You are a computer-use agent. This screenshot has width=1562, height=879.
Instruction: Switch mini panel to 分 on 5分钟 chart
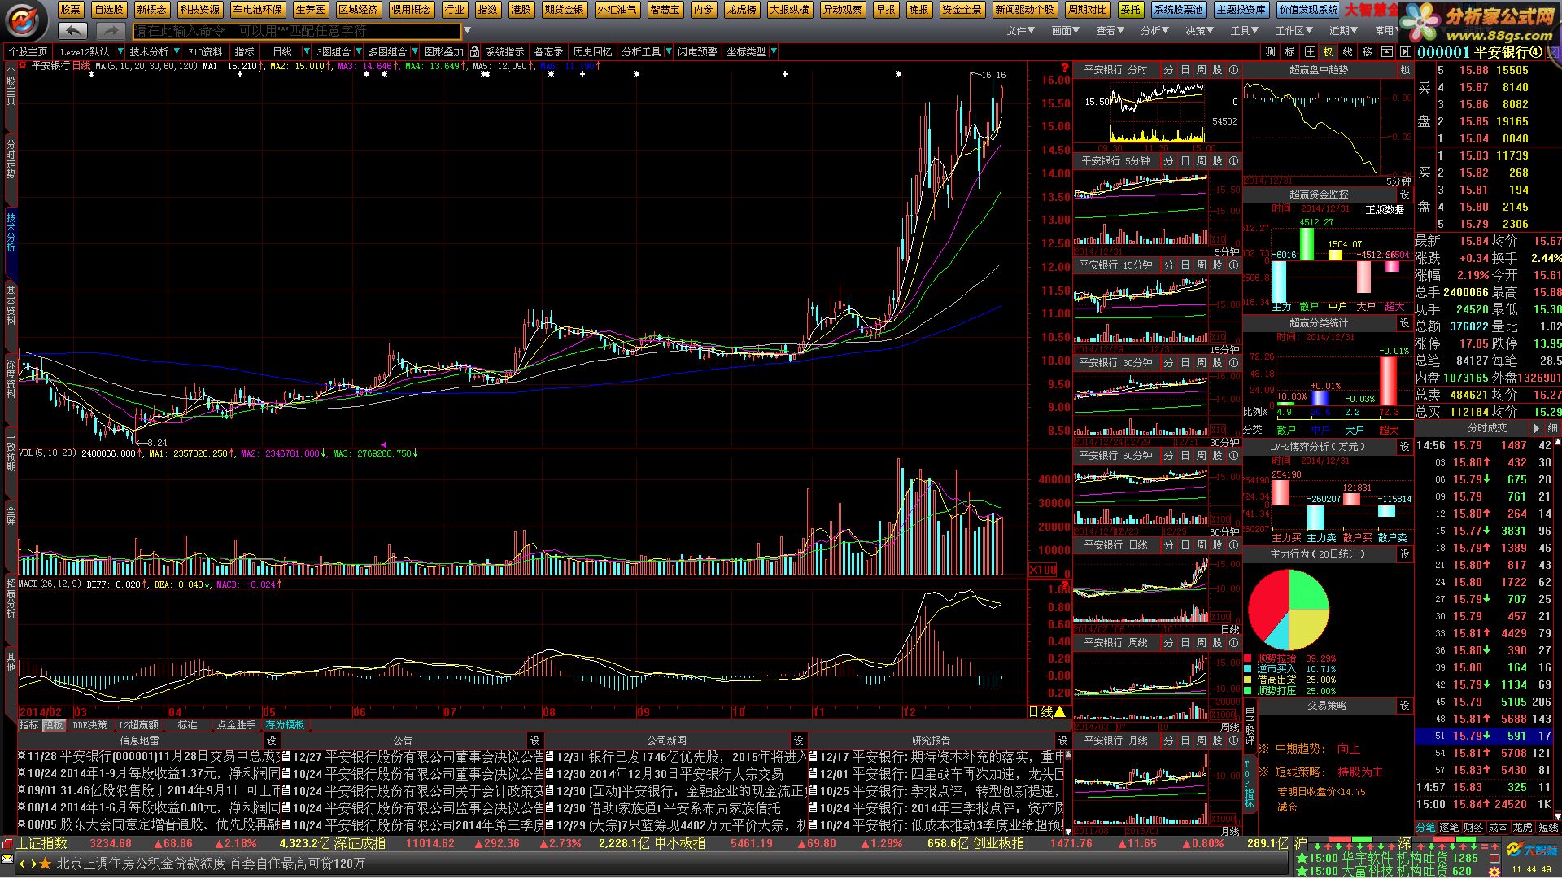coord(1168,161)
